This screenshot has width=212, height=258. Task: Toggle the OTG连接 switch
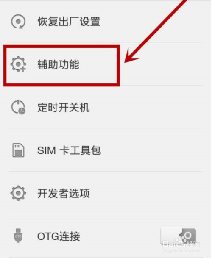[178, 236]
